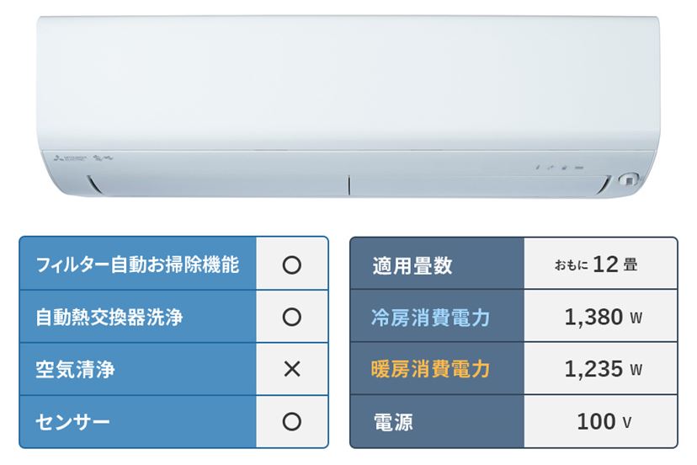Select the センサー label
The image size is (697, 465).
click(72, 421)
